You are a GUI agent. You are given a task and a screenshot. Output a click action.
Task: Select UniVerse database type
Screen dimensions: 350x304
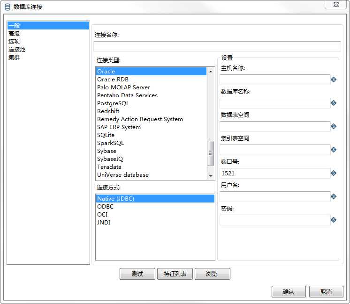(x=152, y=175)
